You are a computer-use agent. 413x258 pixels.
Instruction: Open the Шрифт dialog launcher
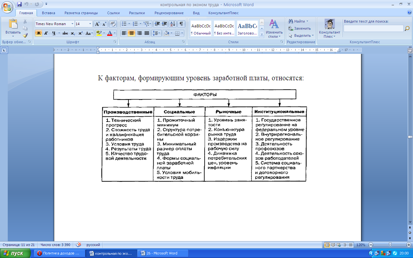(x=115, y=42)
